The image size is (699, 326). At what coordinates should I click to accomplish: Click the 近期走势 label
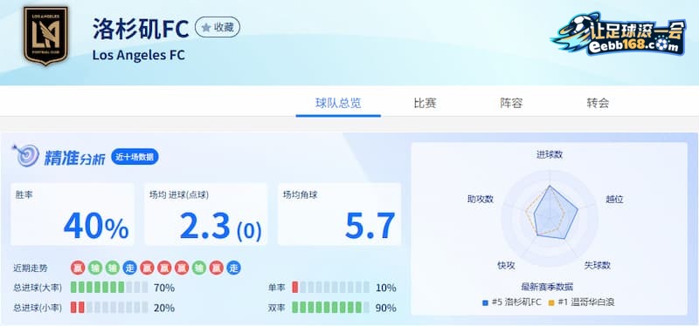31,268
